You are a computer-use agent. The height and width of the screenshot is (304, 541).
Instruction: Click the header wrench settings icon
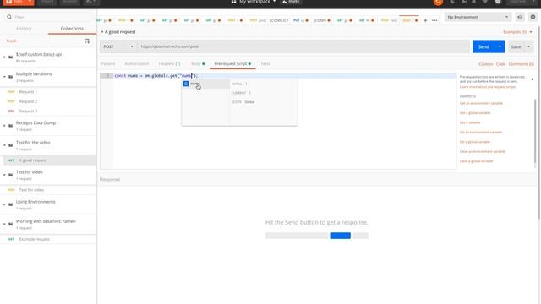[x=464, y=2]
